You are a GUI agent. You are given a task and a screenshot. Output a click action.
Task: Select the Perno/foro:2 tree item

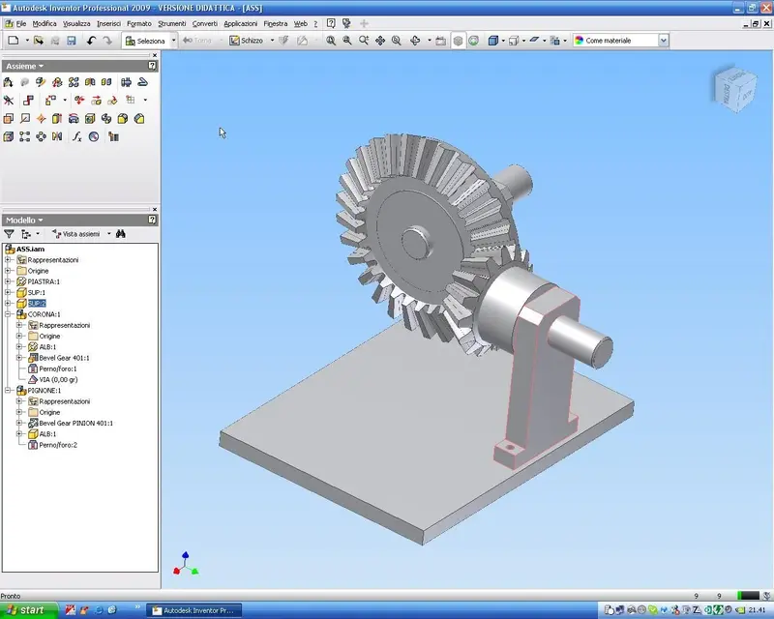58,444
